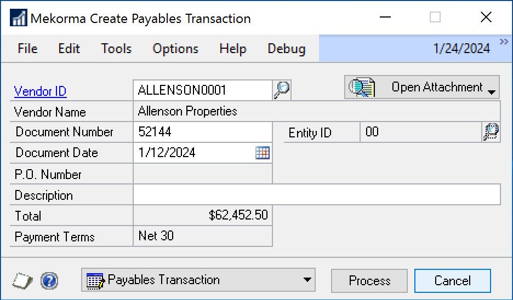The height and width of the screenshot is (300, 513).
Task: Open the File menu
Action: [27, 49]
